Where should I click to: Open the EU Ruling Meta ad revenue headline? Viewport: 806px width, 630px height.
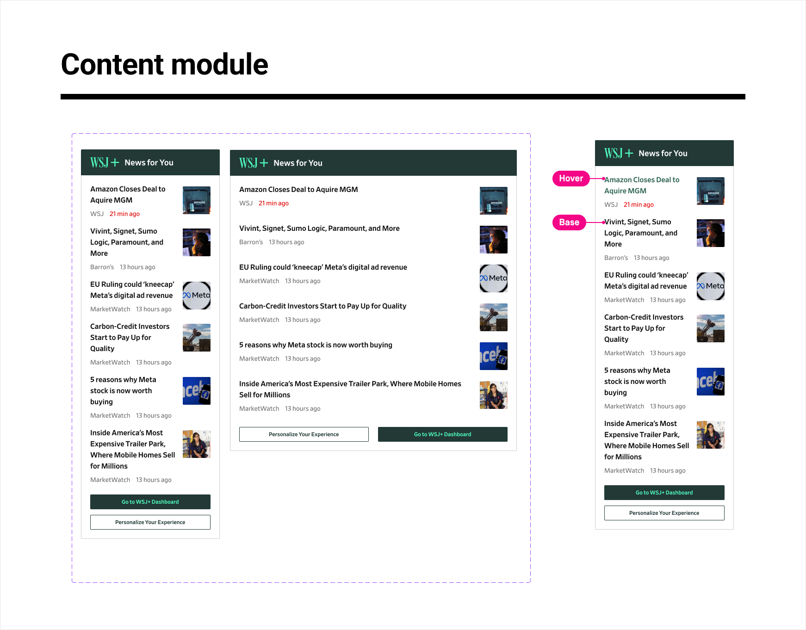coord(322,267)
